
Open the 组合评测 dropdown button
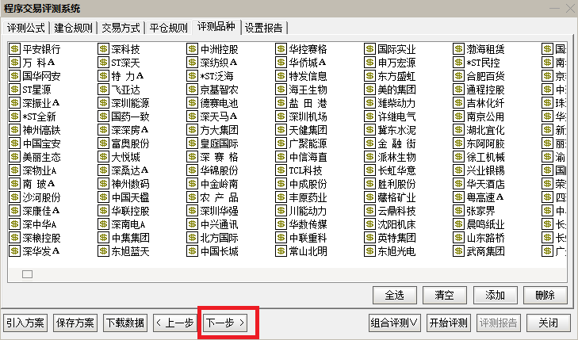tap(395, 323)
